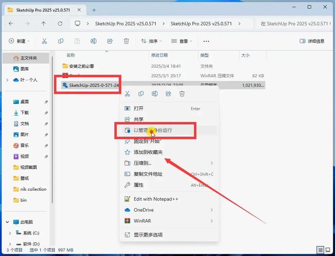The width and height of the screenshot is (335, 256).
Task: Open 新建 (New) dropdown
Action: 19,41
